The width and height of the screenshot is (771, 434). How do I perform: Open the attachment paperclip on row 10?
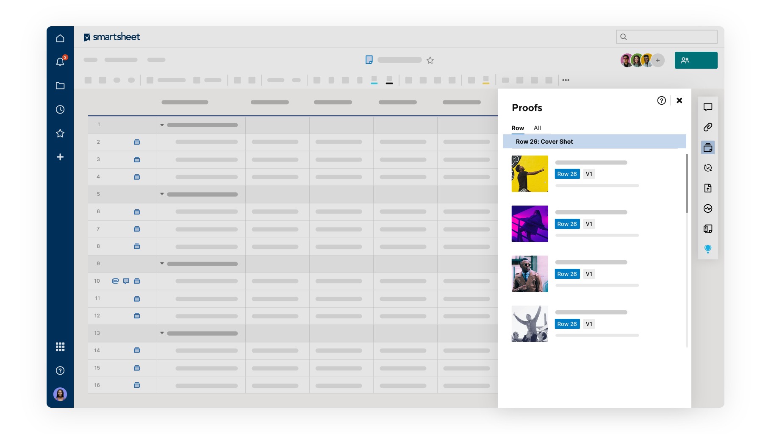[x=115, y=281]
